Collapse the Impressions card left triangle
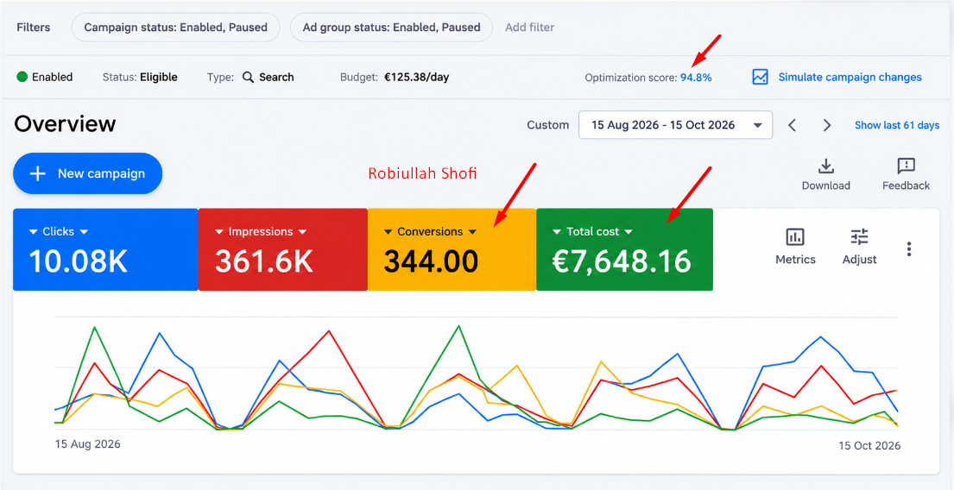 tap(219, 231)
